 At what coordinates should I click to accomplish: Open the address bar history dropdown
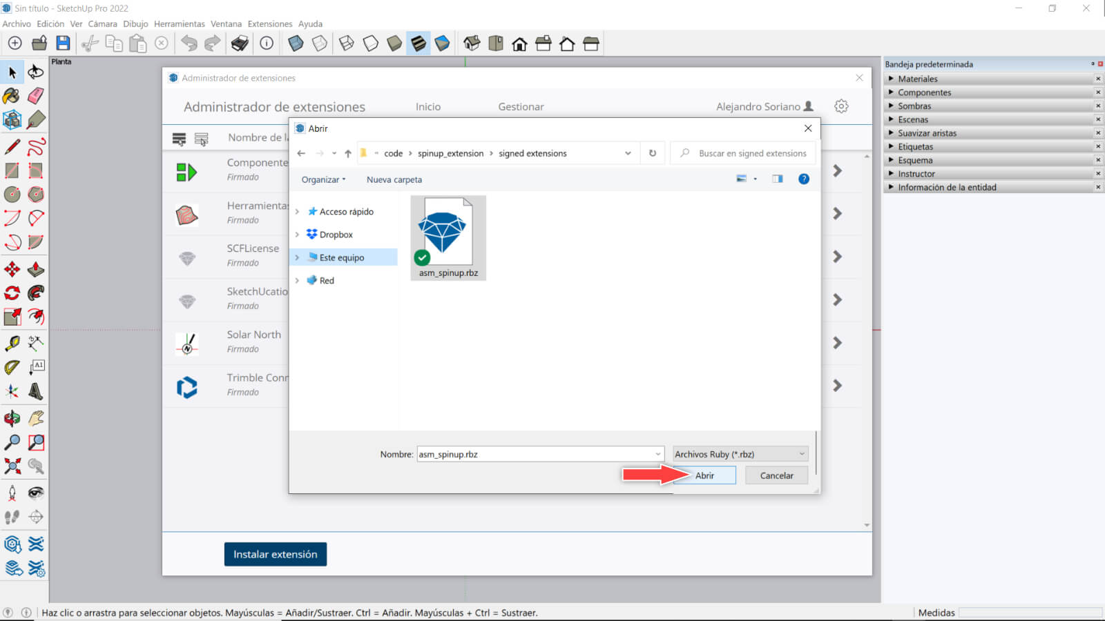[x=628, y=153]
